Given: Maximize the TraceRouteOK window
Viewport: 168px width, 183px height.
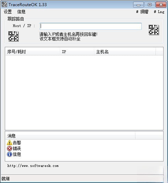Looking at the screenshot, I should pyautogui.click(x=150, y=5).
